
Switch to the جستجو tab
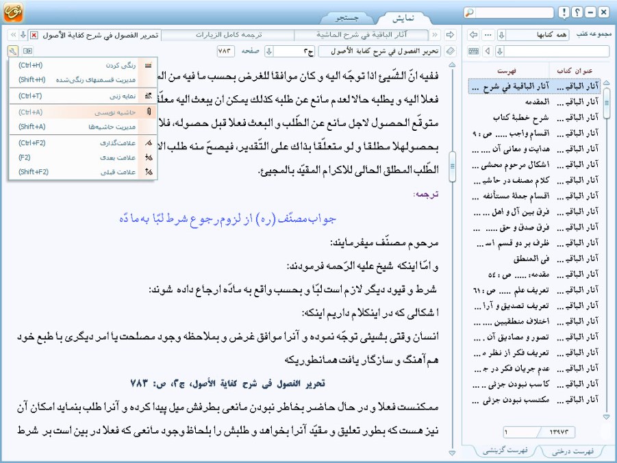[x=347, y=18]
